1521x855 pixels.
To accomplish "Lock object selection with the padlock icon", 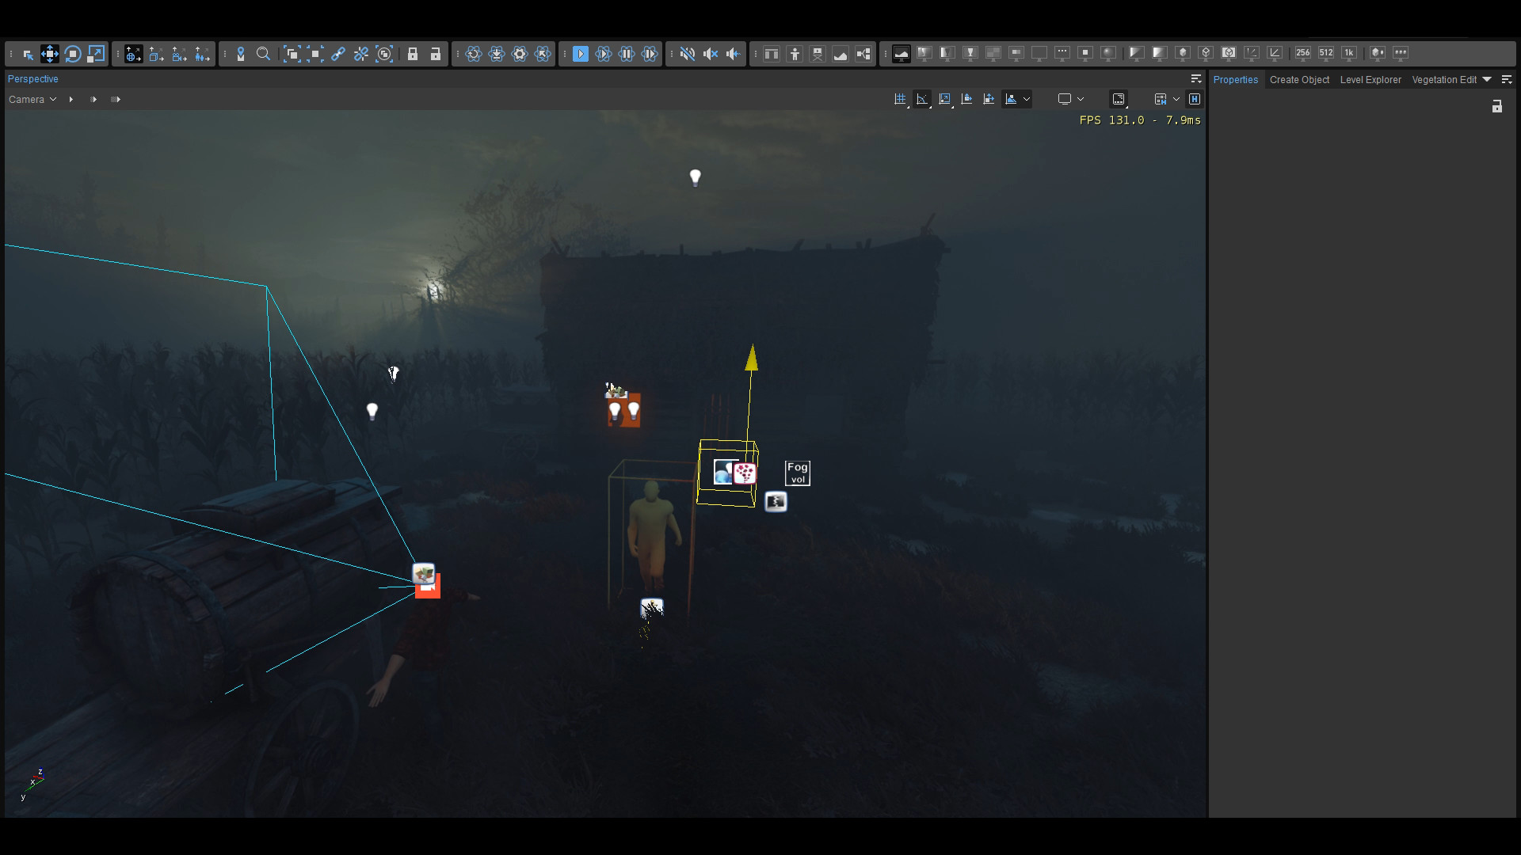I will pos(413,53).
